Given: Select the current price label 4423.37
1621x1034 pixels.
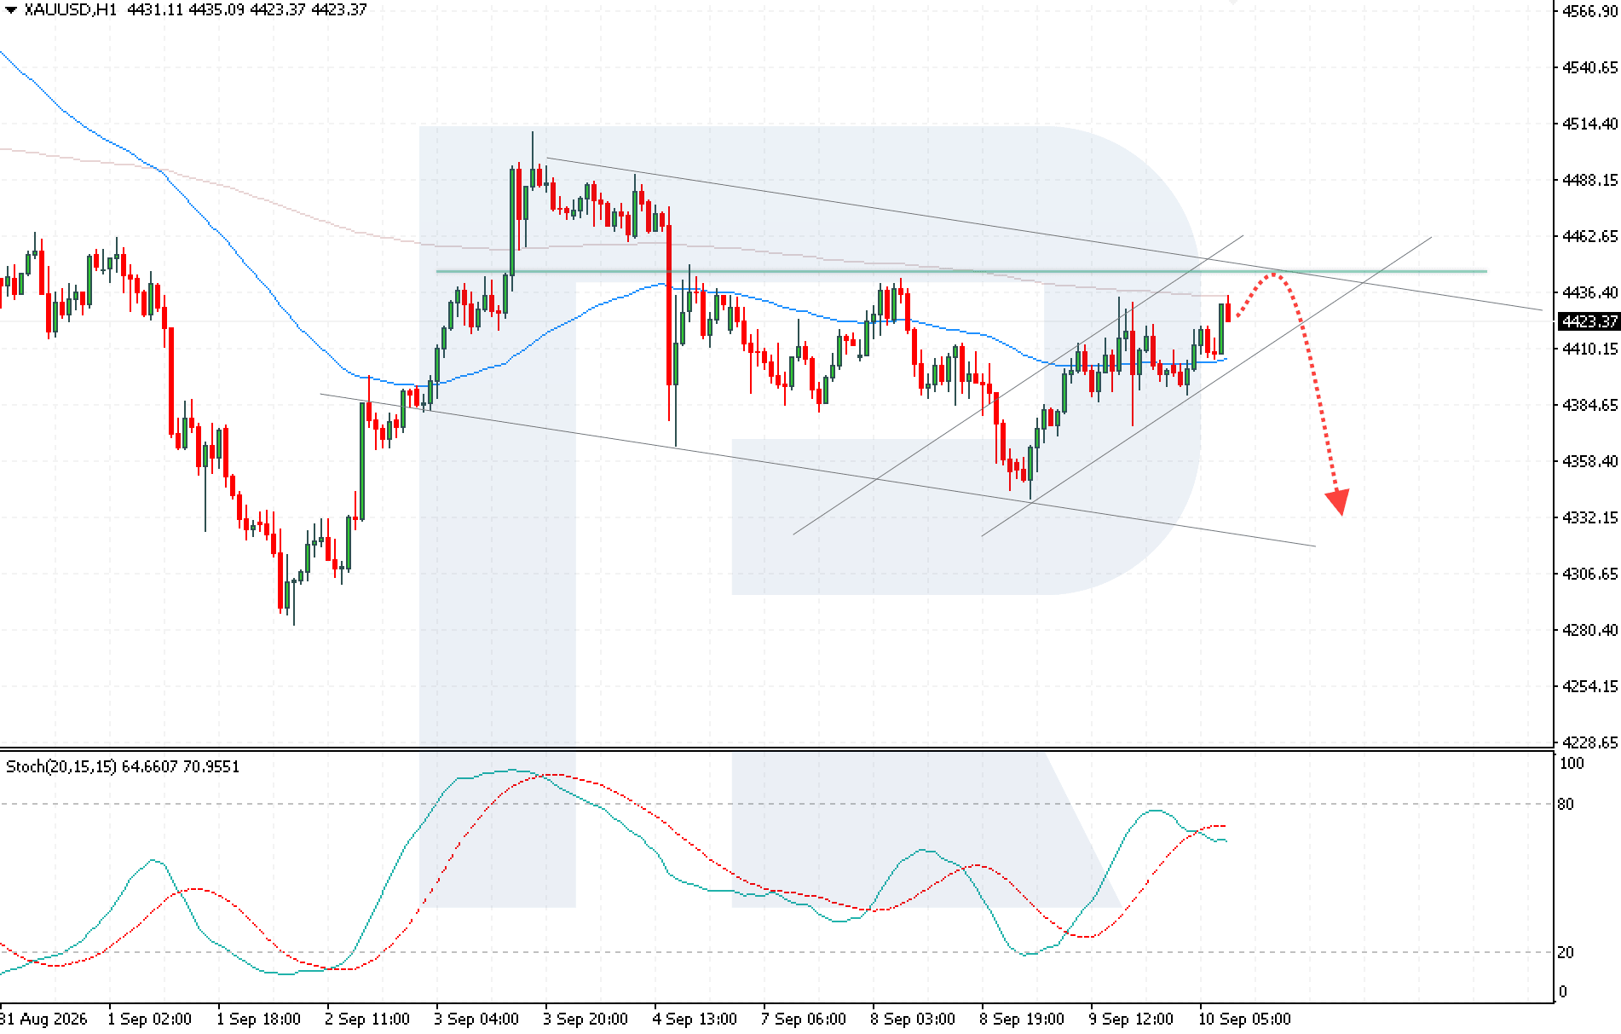Looking at the screenshot, I should [1589, 321].
